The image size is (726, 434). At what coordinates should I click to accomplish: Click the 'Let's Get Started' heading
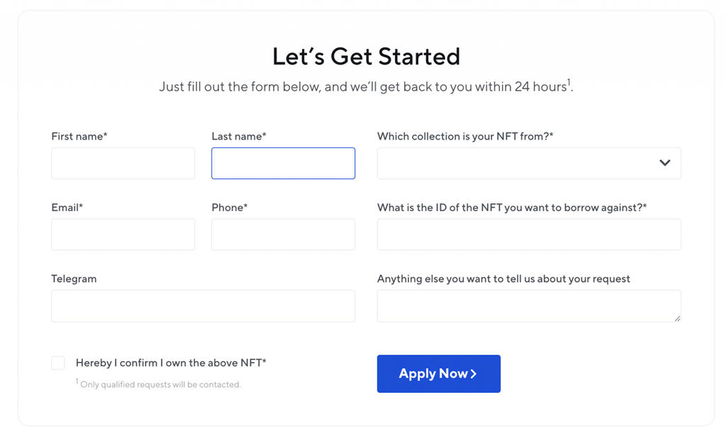pos(367,57)
